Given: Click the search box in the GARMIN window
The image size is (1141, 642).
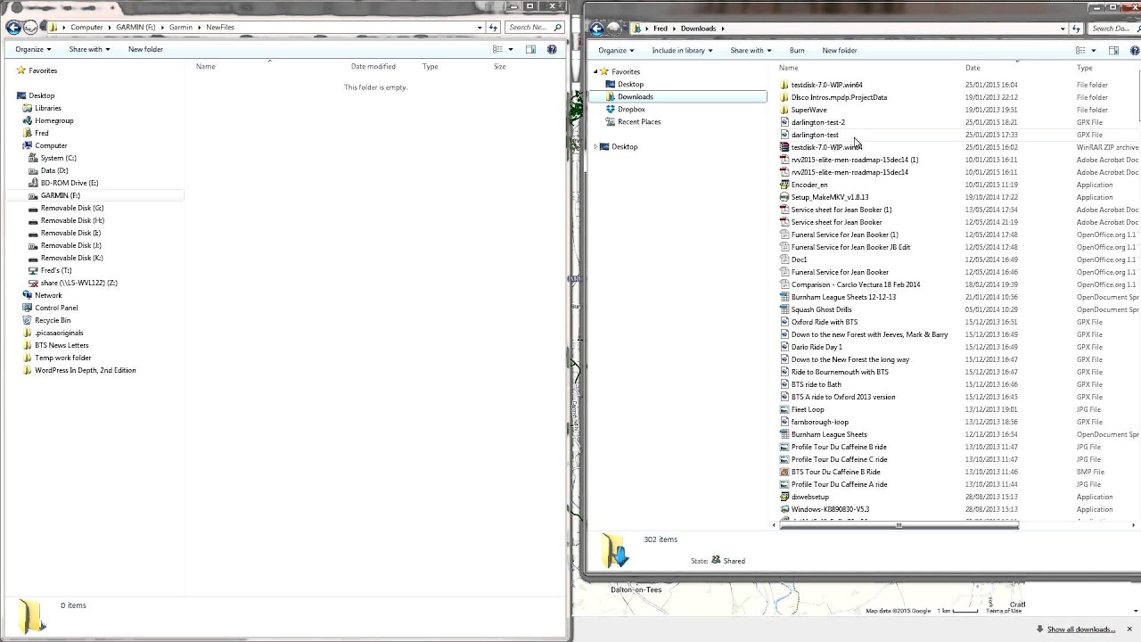Looking at the screenshot, I should 533,28.
